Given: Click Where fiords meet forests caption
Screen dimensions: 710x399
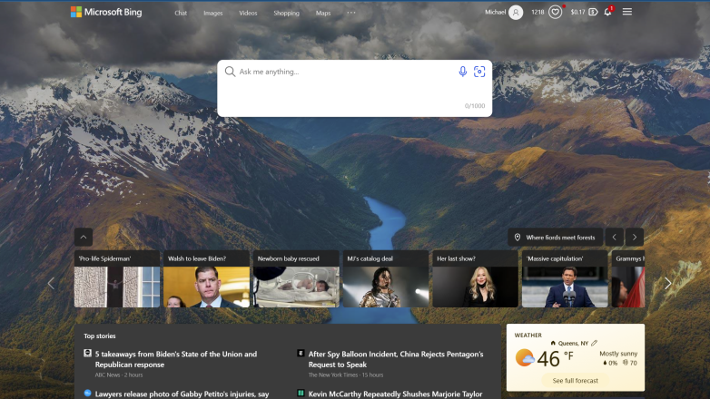Looking at the screenshot, I should (560, 238).
